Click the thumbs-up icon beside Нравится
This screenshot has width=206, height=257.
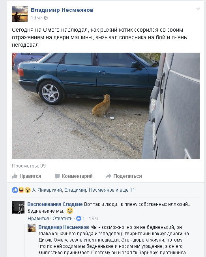tap(15, 176)
